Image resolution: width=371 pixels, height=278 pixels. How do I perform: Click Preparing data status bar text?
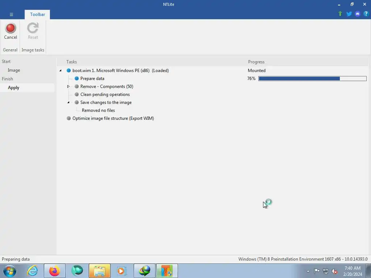[x=16, y=259]
